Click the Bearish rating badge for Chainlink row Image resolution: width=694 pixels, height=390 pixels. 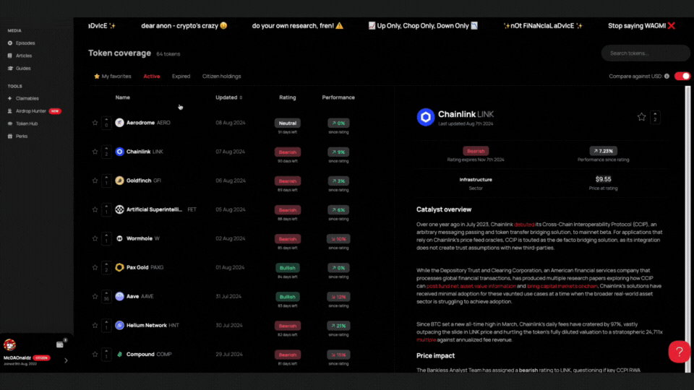[287, 152]
